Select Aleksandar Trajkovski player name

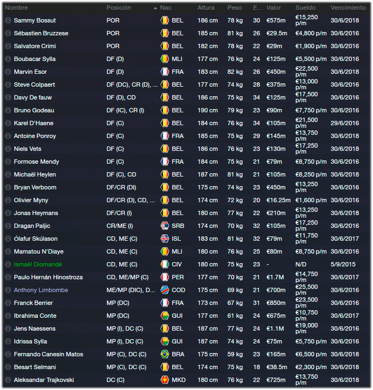(44, 380)
